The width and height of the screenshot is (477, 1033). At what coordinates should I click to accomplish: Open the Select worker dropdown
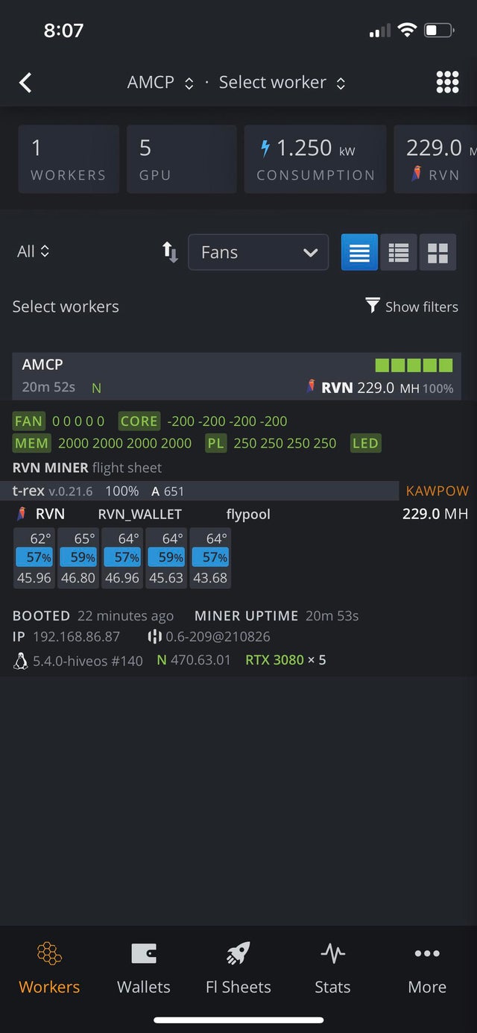[282, 83]
